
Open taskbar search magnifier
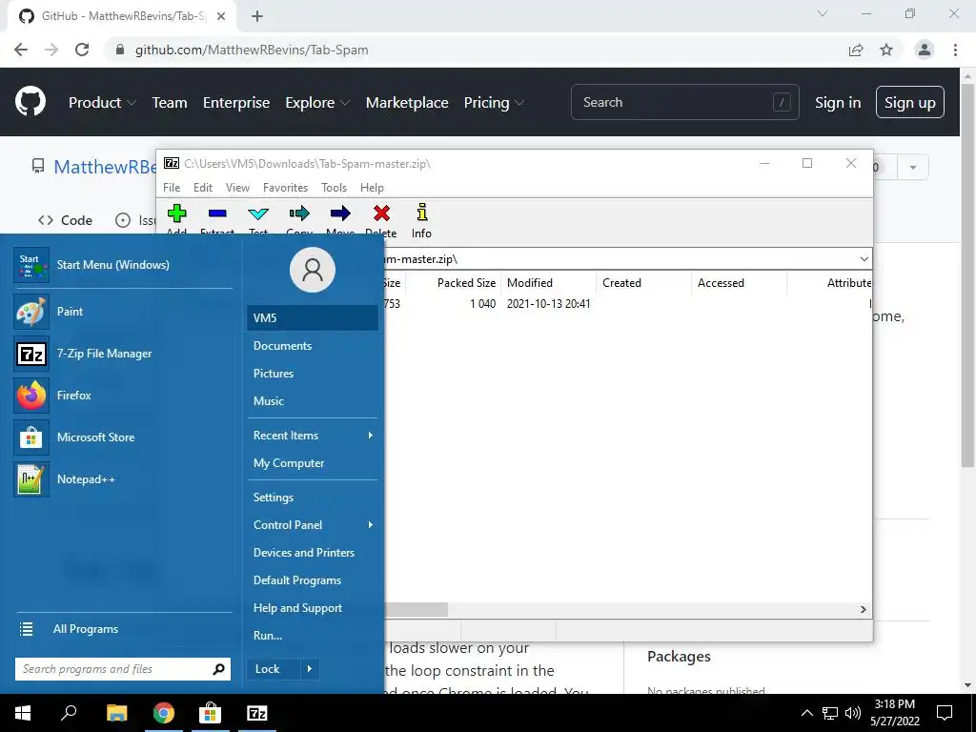(x=69, y=713)
